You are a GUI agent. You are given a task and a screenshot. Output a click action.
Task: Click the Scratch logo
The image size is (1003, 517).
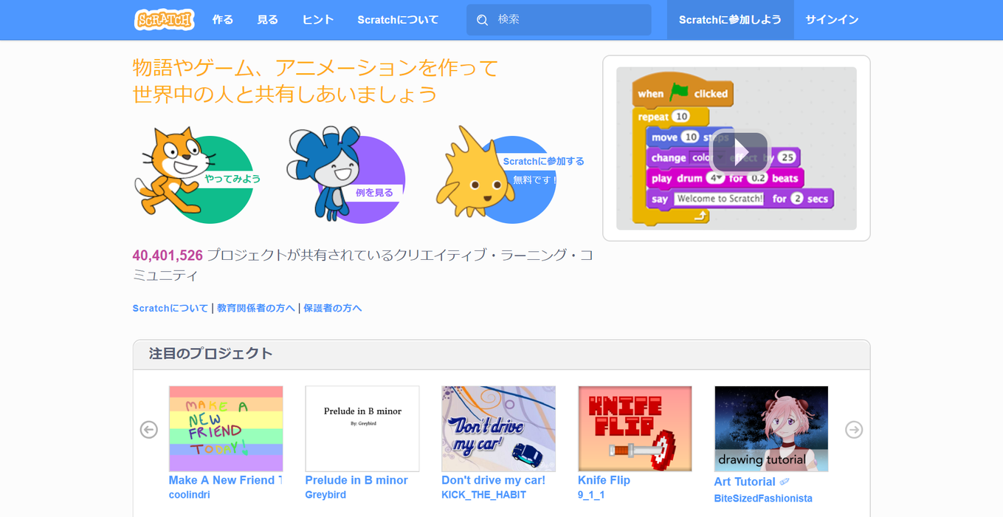point(165,20)
